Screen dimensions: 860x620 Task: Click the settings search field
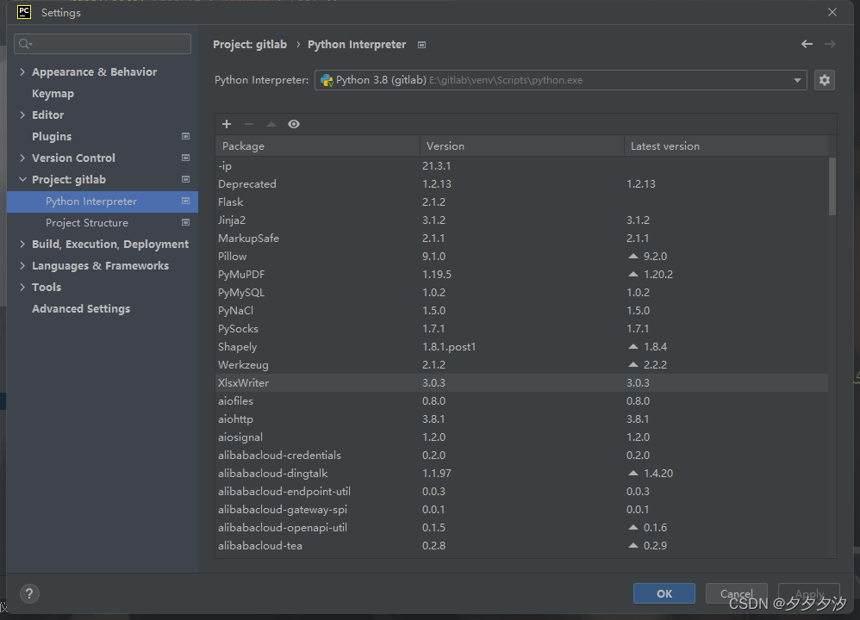(103, 44)
